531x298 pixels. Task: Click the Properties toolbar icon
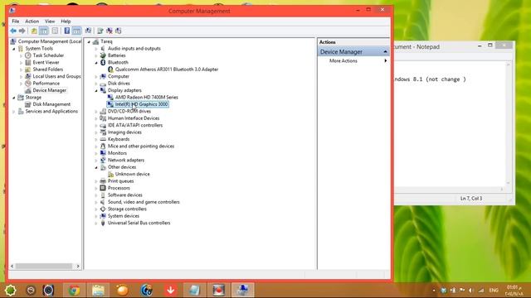pos(55,31)
